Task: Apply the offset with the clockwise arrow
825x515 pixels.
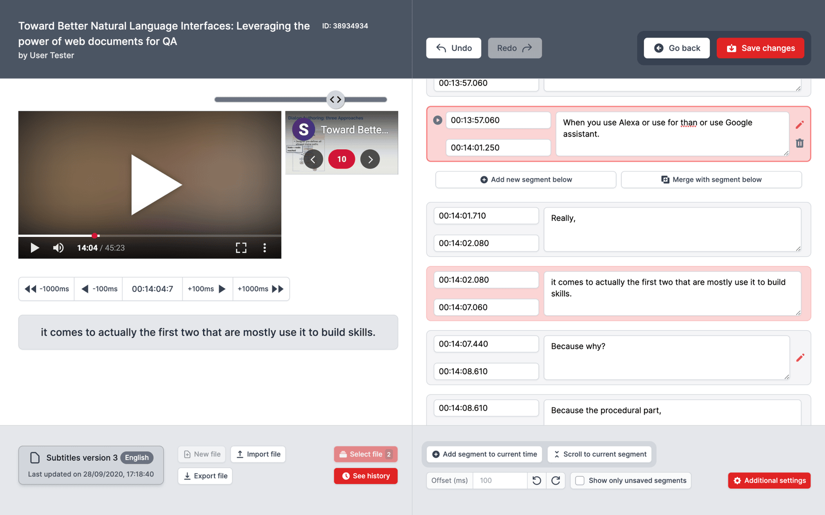Action: click(556, 480)
